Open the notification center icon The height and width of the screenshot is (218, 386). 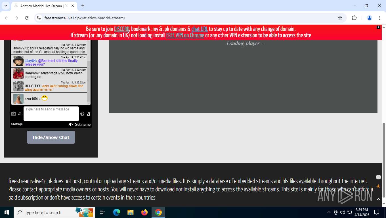click(x=377, y=212)
